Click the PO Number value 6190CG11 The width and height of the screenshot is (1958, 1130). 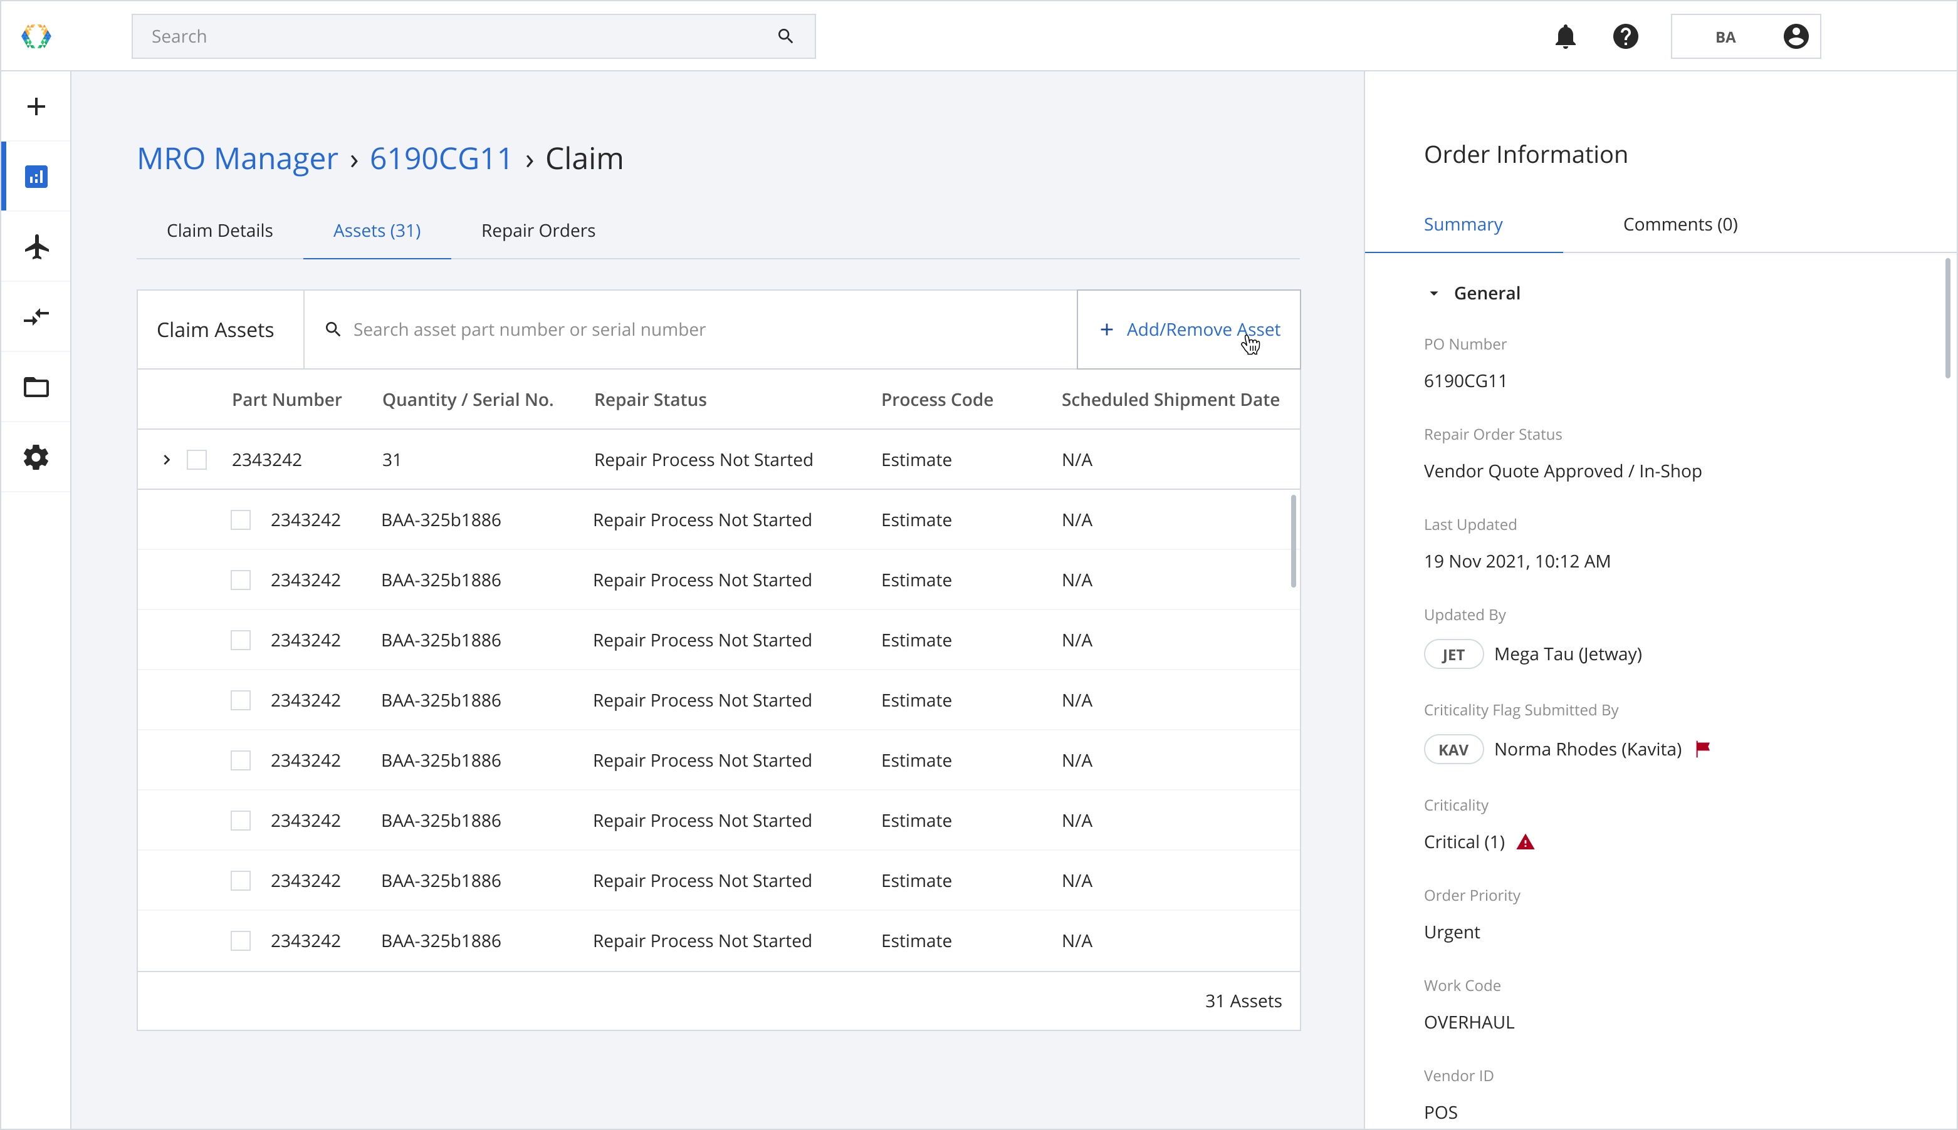coord(1465,381)
